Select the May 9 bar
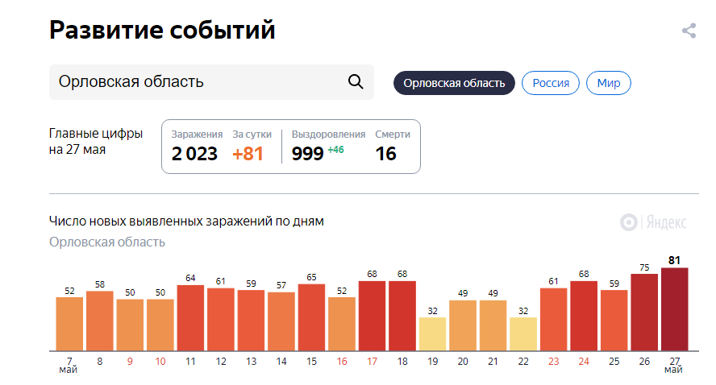Image resolution: width=716 pixels, height=385 pixels. click(130, 325)
